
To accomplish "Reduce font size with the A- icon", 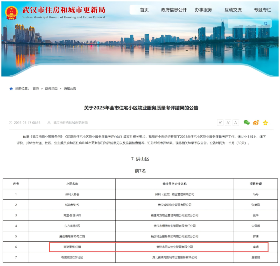I will (228, 123).
